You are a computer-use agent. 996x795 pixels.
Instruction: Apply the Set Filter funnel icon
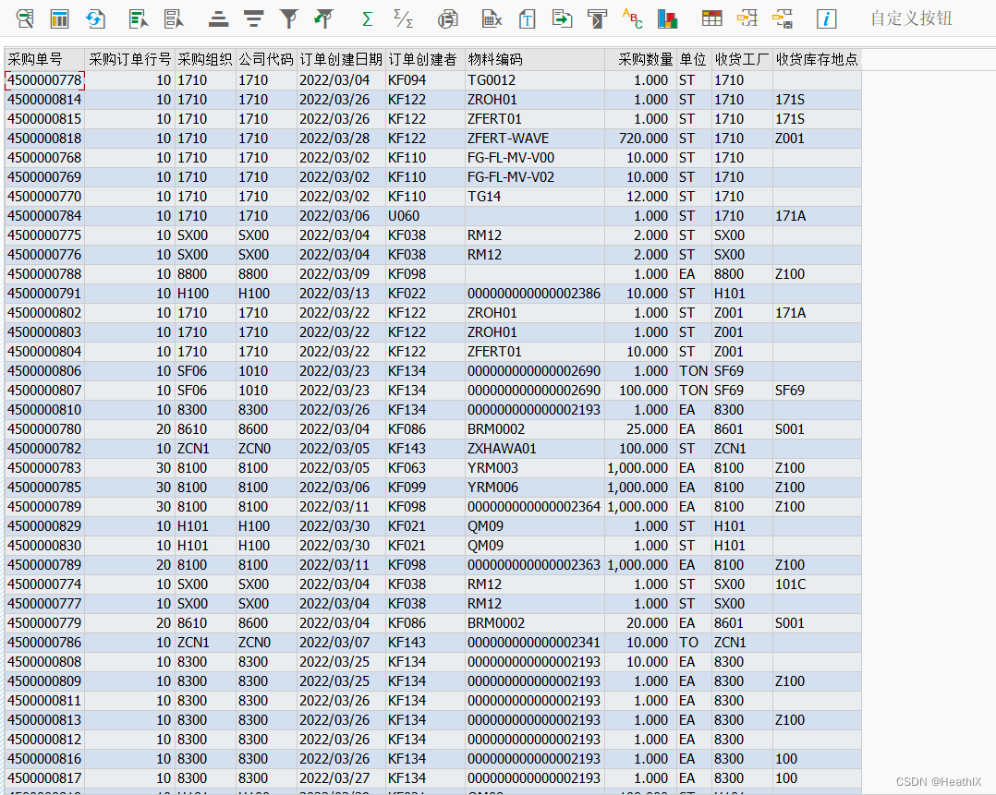click(288, 18)
